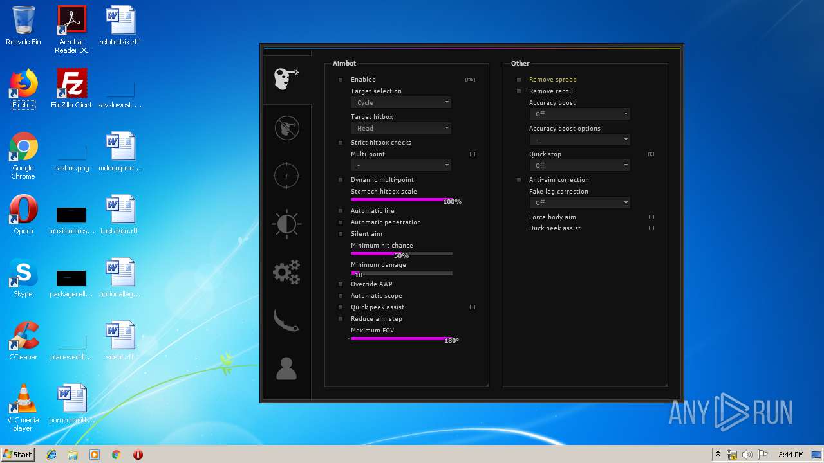Open the knife skins tab in sidebar
824x463 pixels.
pos(286,320)
